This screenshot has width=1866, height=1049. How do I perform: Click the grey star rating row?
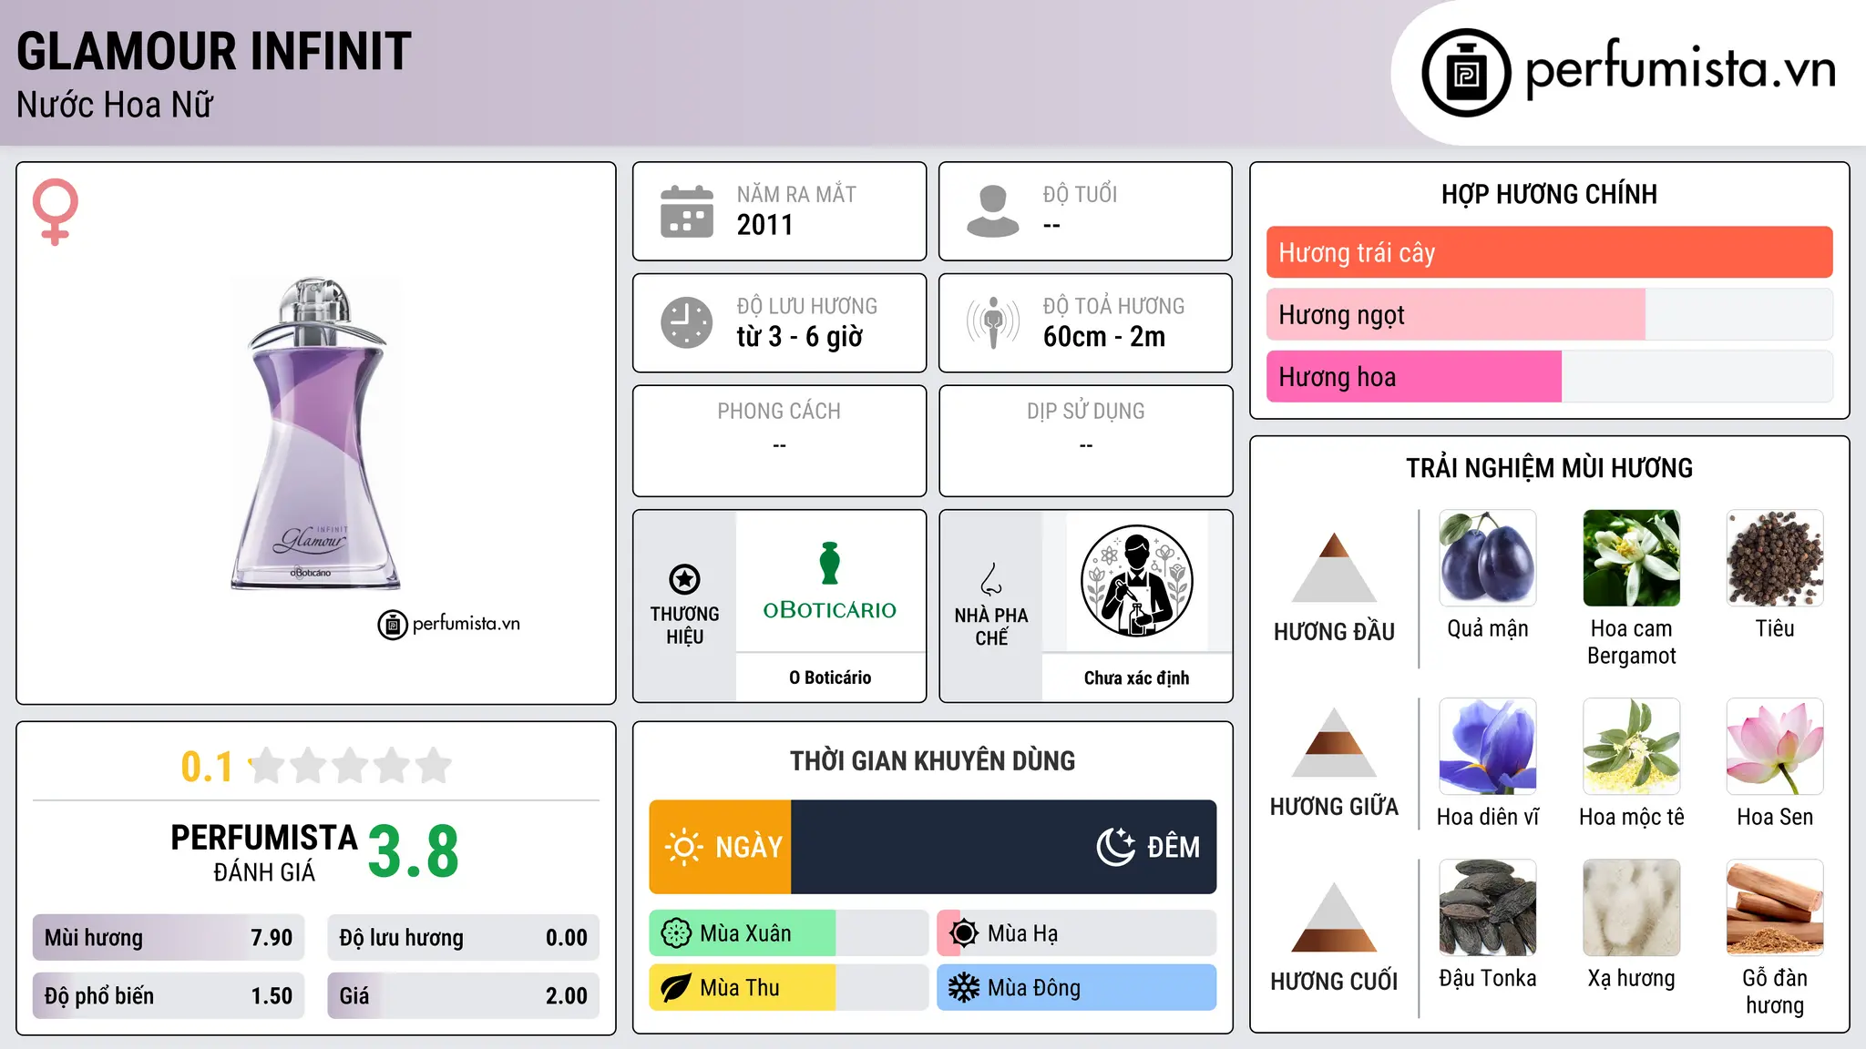point(351,766)
